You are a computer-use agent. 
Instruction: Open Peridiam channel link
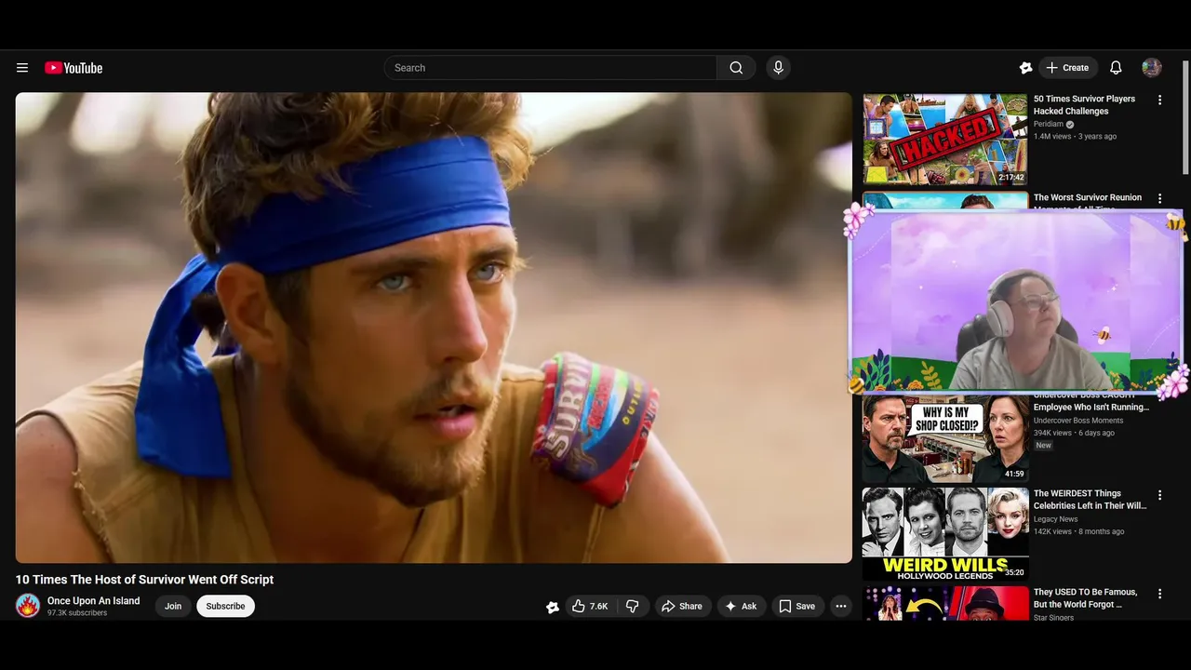1049,124
